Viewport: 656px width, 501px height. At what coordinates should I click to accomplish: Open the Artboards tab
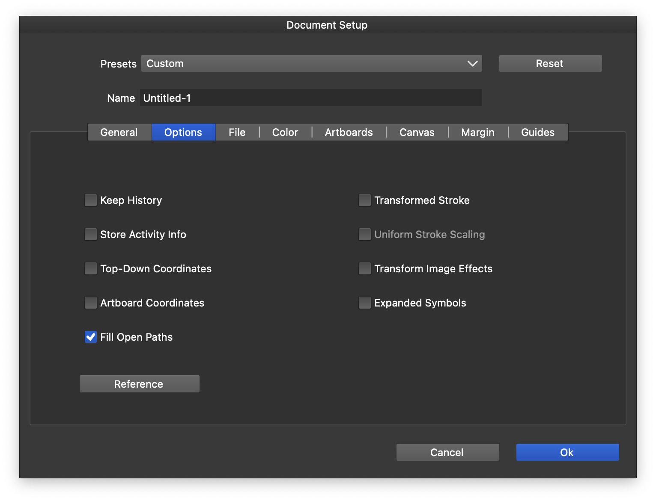tap(349, 133)
